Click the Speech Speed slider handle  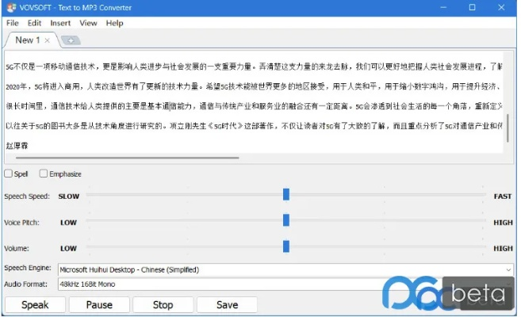(286, 195)
